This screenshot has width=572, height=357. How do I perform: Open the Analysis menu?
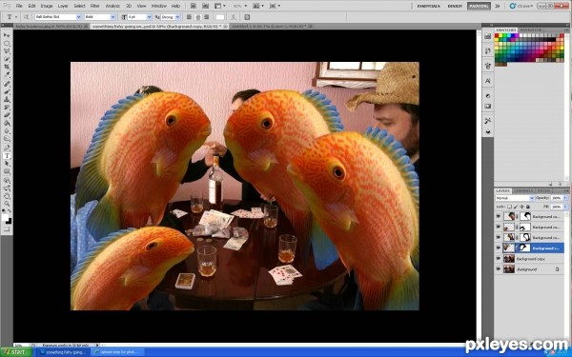tap(112, 6)
